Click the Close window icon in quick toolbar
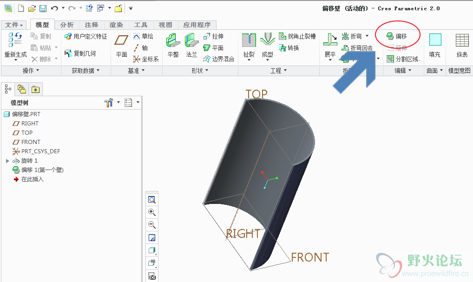Viewport: 473px width, 282px height. tap(118, 8)
